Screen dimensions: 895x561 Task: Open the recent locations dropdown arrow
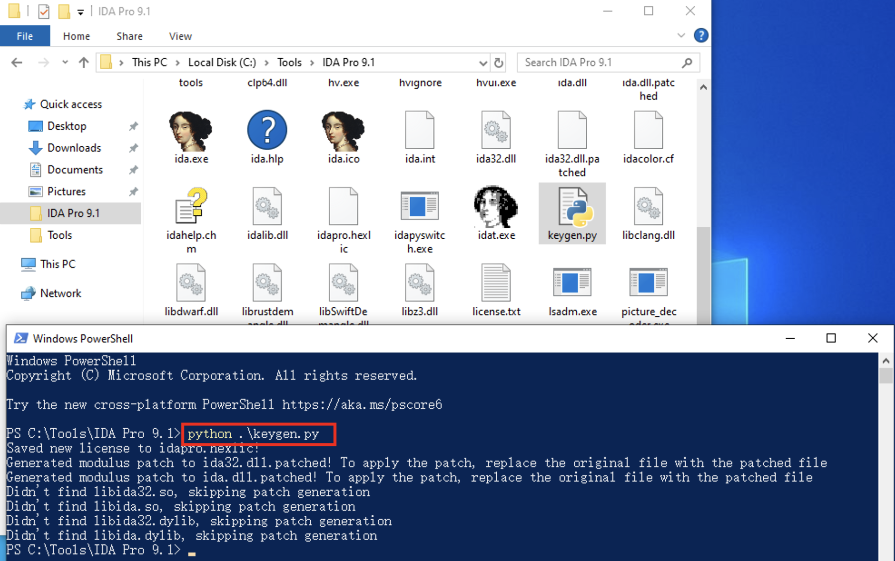click(x=65, y=62)
